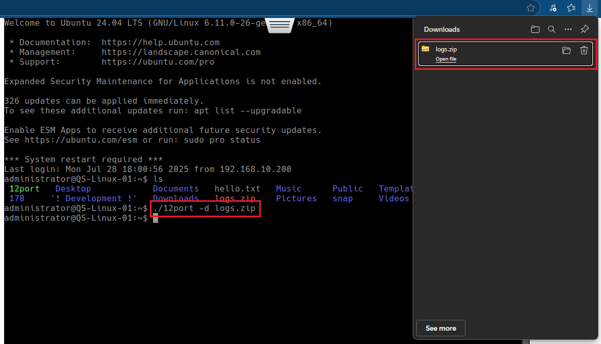Search downloads using the magnifier icon

click(552, 29)
